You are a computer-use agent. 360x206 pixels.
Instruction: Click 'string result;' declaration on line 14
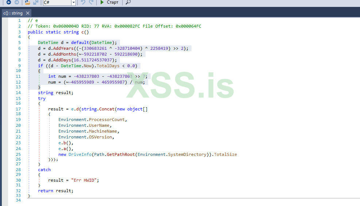pos(56,93)
